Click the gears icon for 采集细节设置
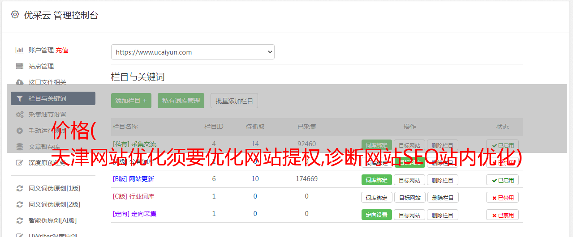The width and height of the screenshot is (573, 237). (x=20, y=114)
